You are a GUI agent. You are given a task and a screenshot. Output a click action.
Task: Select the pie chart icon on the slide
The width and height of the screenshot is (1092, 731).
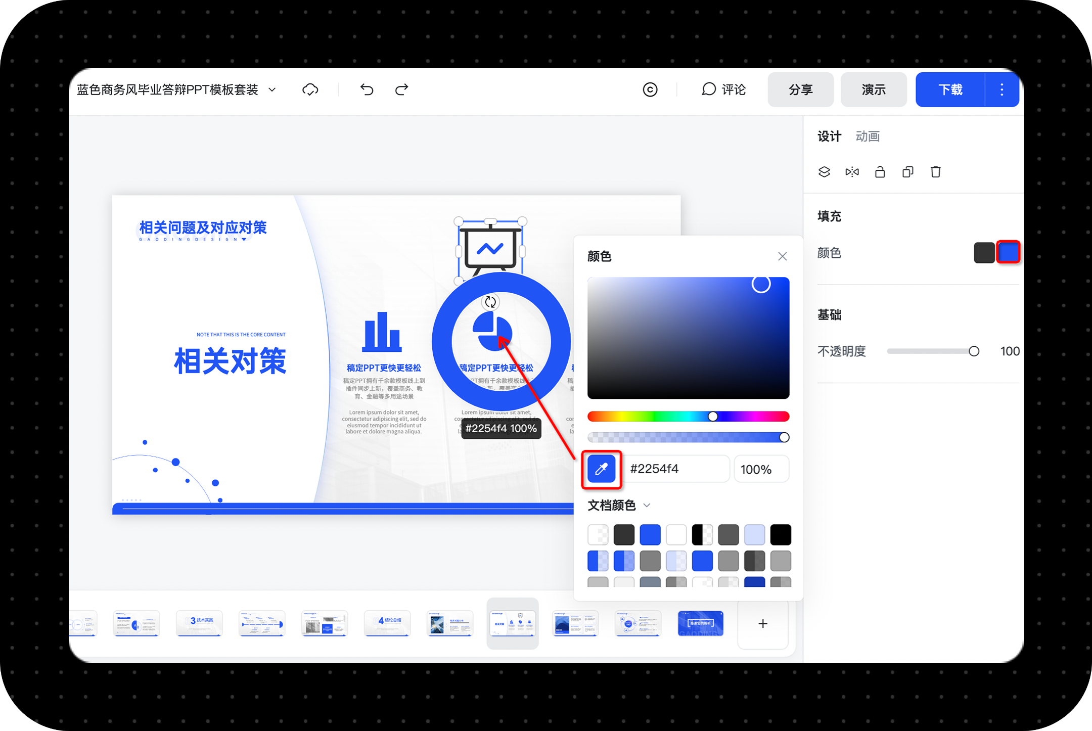pyautogui.click(x=492, y=331)
